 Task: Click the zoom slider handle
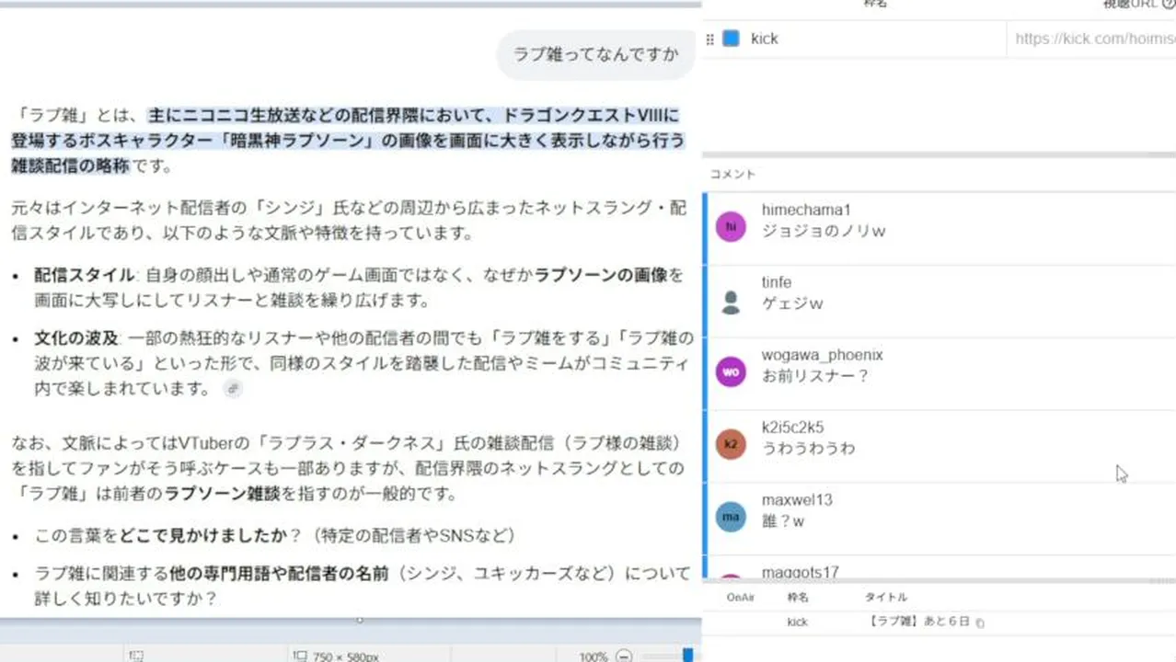click(687, 655)
